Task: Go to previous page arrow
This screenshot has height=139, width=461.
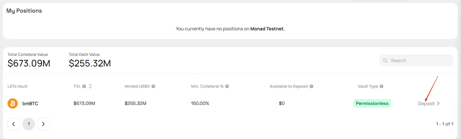Action: pos(14,124)
